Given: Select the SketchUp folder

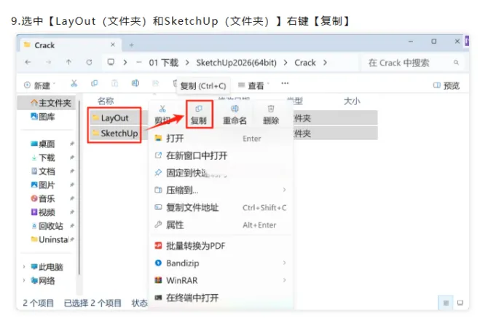Looking at the screenshot, I should 114,133.
